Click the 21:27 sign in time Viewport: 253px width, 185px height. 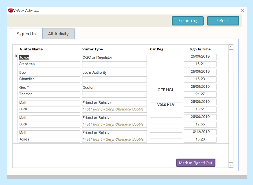pos(200,94)
